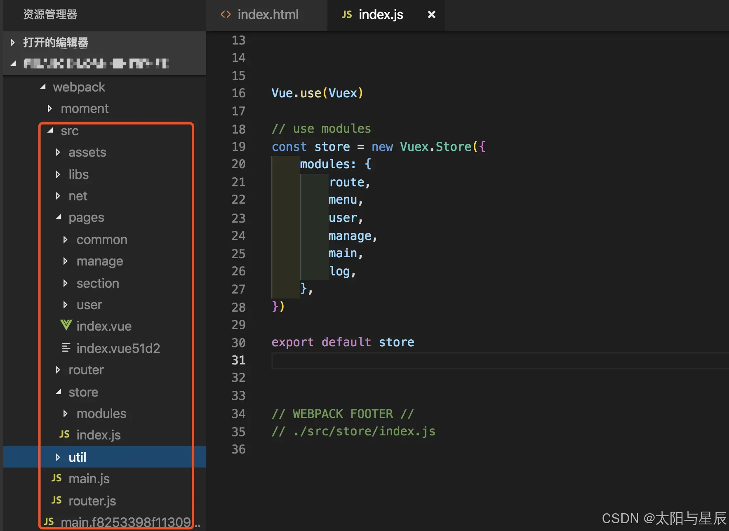Open the router.js file
Viewport: 729px width, 531px height.
coord(92,501)
